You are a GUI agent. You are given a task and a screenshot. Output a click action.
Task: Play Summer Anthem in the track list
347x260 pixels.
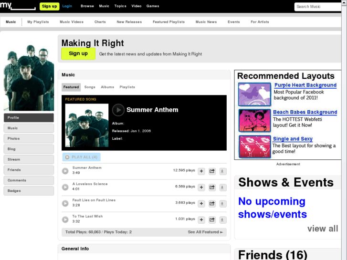[65, 171]
